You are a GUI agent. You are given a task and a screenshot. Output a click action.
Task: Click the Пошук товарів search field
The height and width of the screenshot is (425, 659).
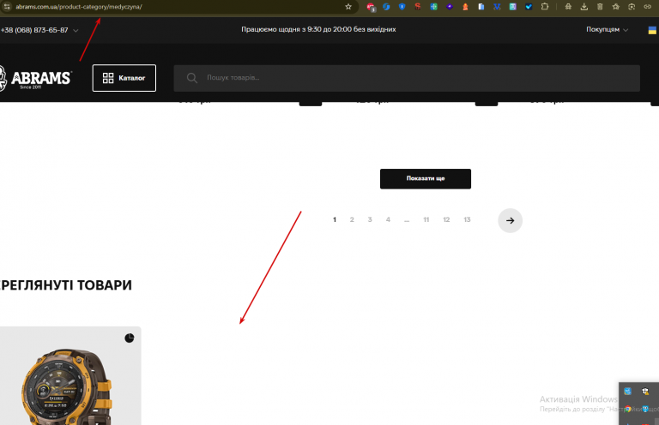pos(407,78)
